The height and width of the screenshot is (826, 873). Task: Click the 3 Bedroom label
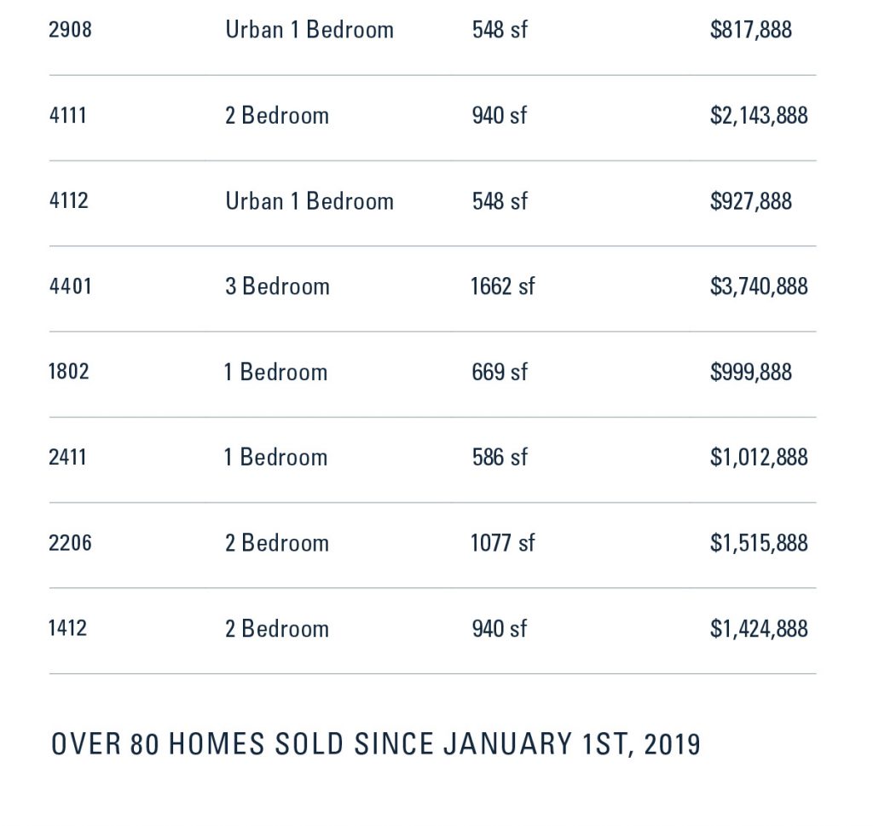(x=277, y=286)
